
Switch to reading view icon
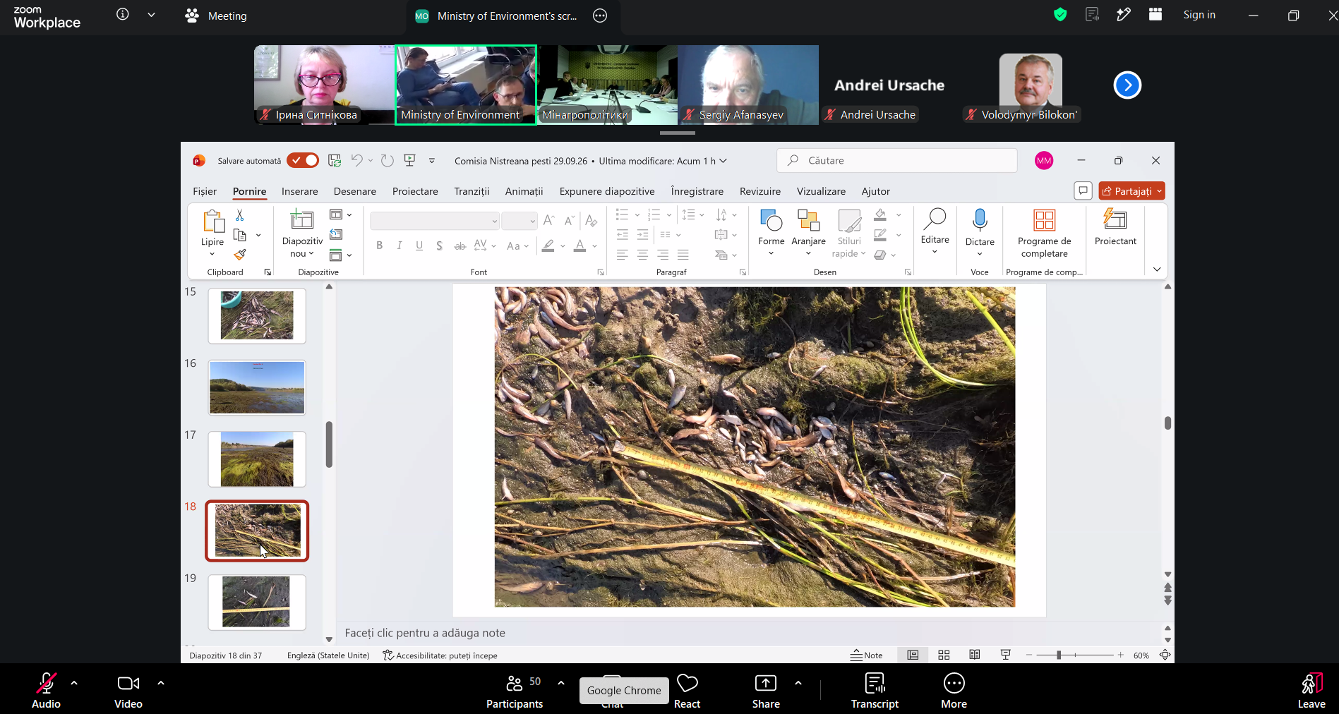pos(975,655)
